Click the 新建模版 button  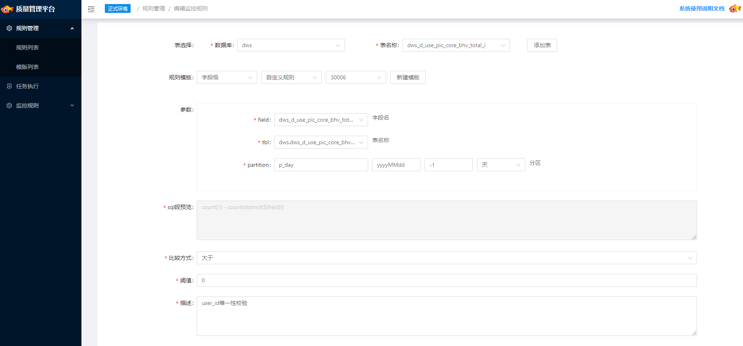(408, 77)
